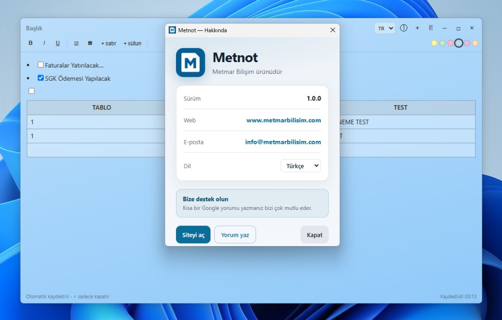Open the info (about) icon in note window

(x=404, y=28)
